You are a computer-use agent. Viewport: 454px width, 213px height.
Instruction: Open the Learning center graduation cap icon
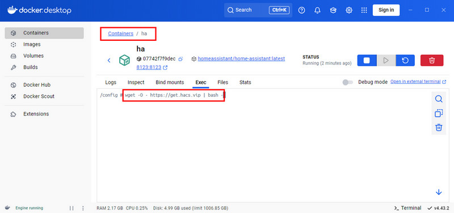tap(333, 10)
